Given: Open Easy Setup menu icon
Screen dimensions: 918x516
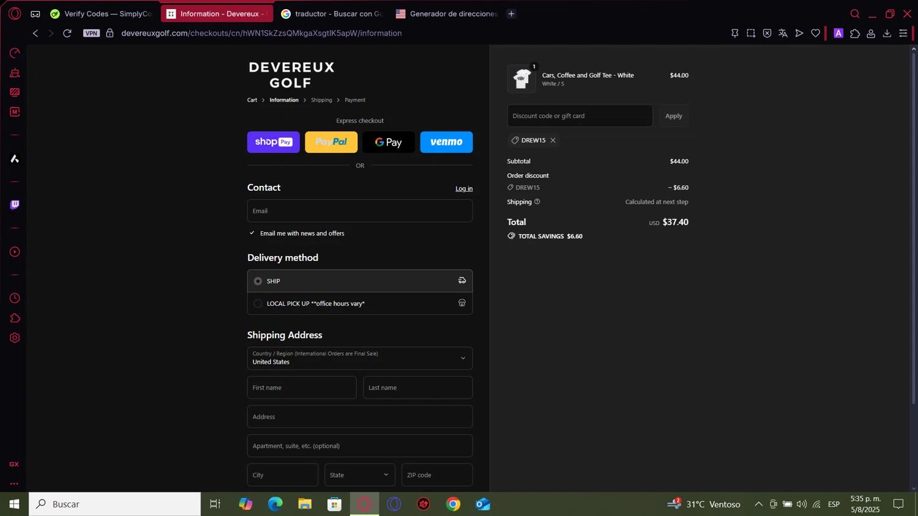Looking at the screenshot, I should point(903,33).
